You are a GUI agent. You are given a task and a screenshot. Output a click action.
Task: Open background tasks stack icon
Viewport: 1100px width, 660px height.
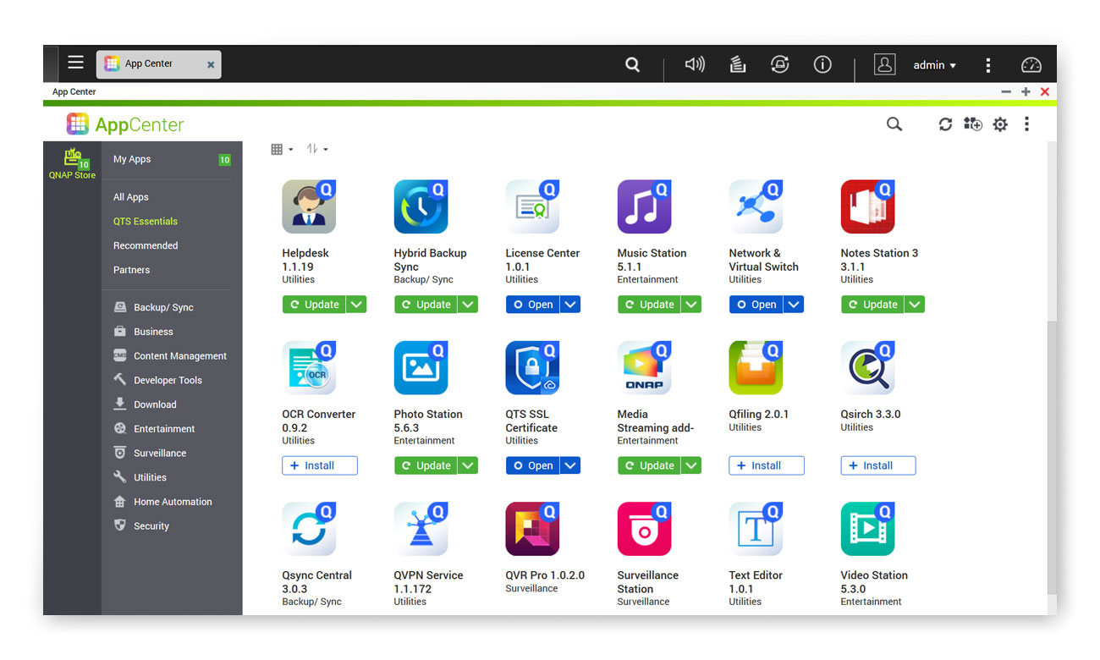[x=737, y=64]
